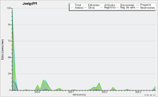Click the green Ediciones line swatch
158x97 pixels.
[x=85, y=5]
